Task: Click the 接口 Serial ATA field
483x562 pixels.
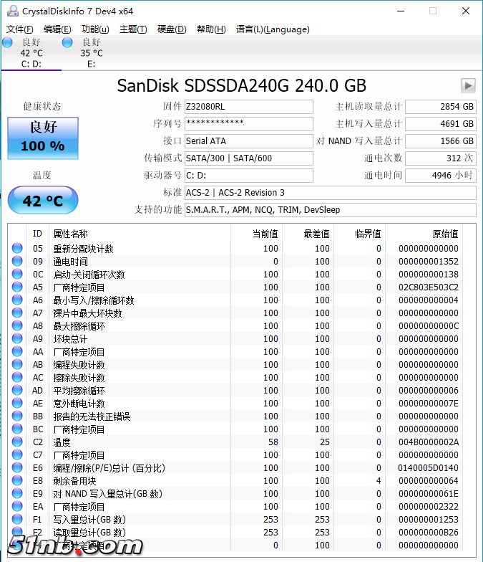Action: [249, 141]
